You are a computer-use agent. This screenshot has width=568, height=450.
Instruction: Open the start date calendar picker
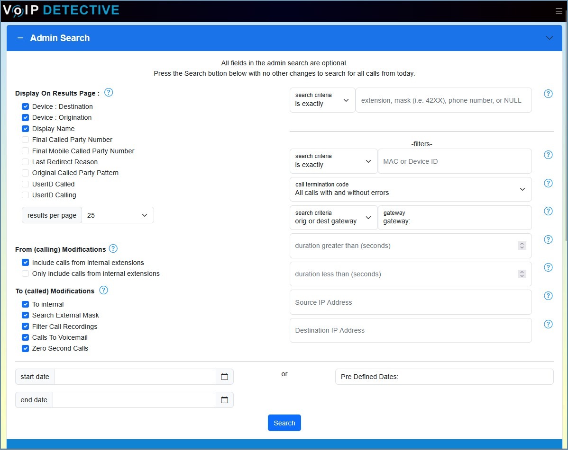[224, 377]
